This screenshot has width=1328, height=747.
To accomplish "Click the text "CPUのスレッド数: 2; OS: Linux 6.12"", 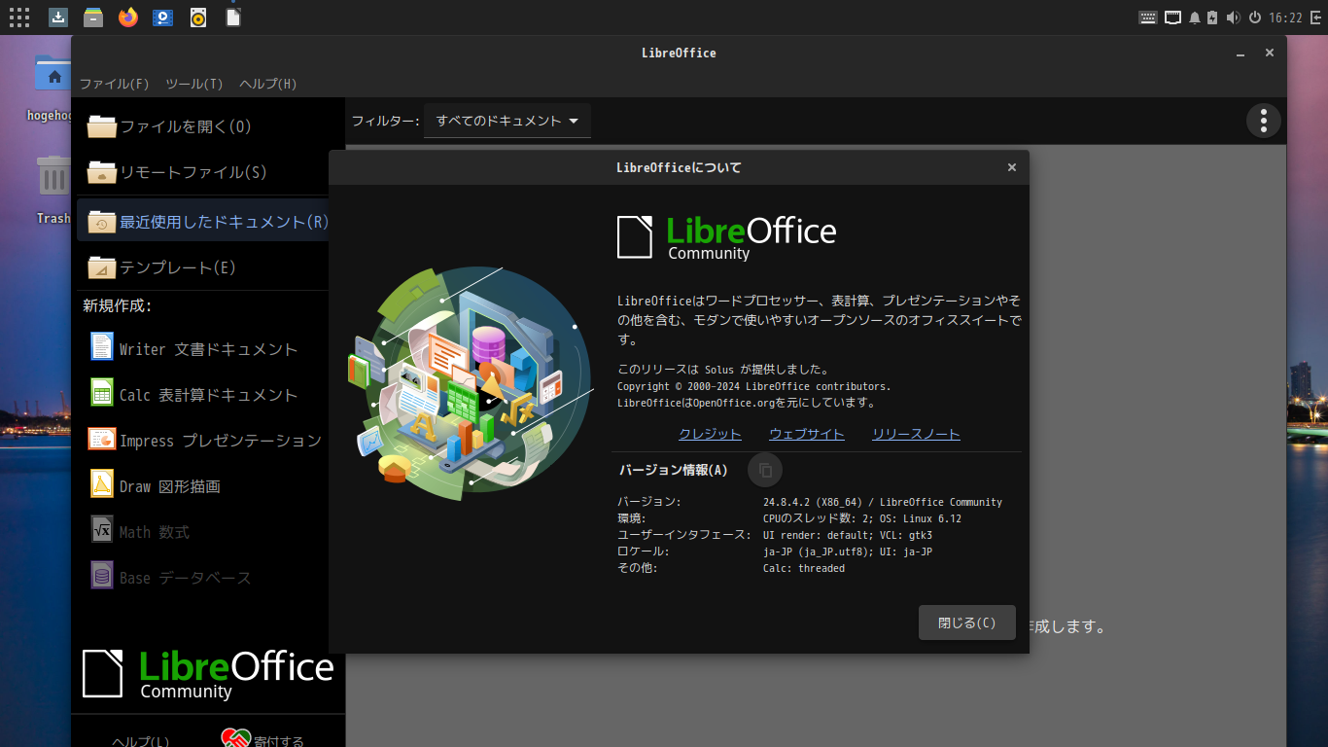I will click(862, 518).
